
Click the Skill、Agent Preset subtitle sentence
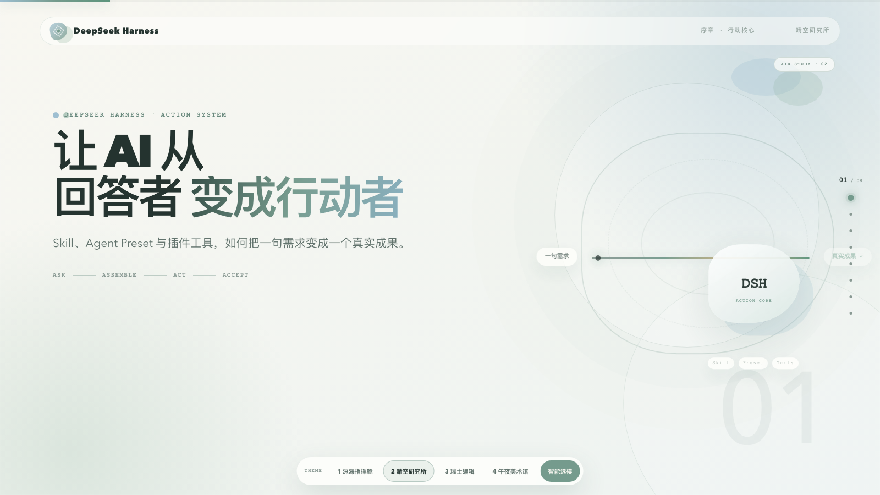232,243
